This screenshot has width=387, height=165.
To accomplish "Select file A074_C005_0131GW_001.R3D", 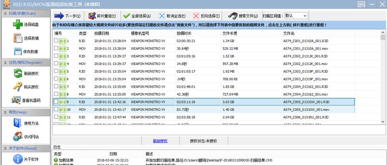I will (306, 102).
